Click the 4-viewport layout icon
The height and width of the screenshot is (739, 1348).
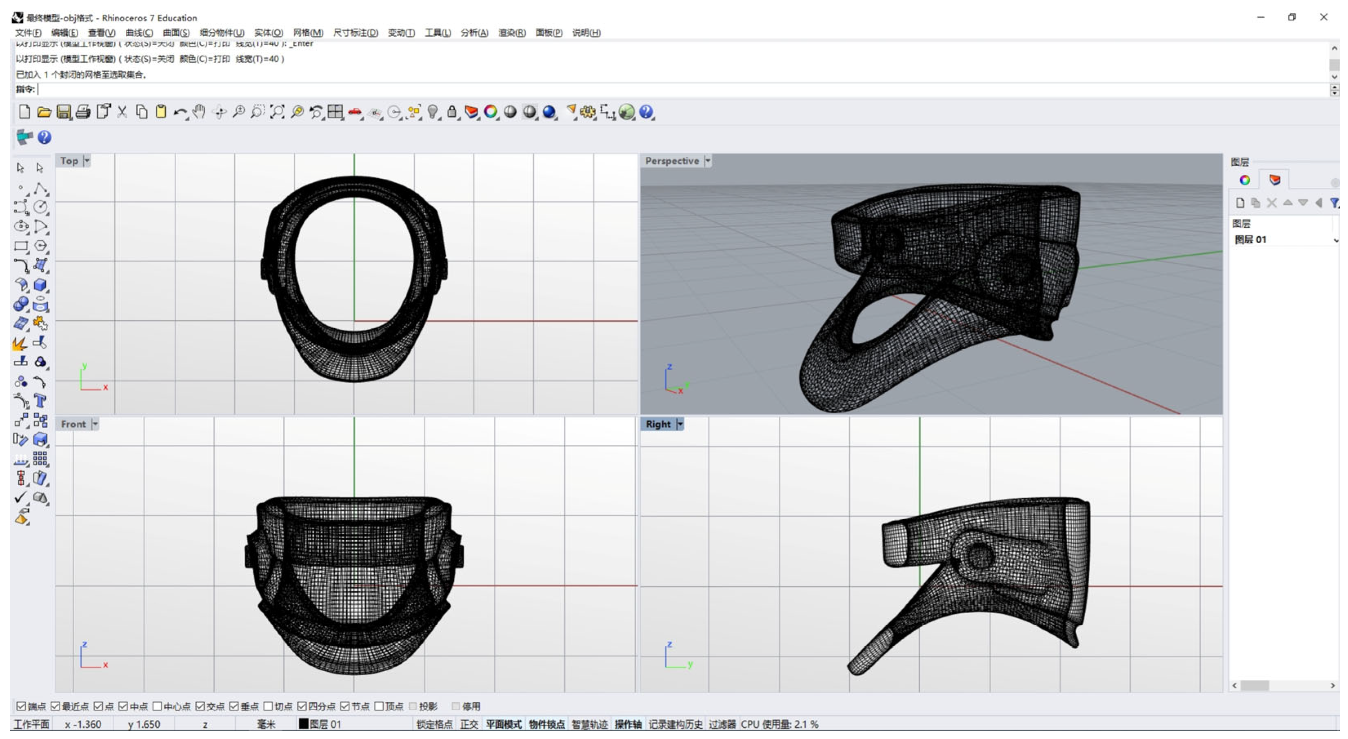335,112
